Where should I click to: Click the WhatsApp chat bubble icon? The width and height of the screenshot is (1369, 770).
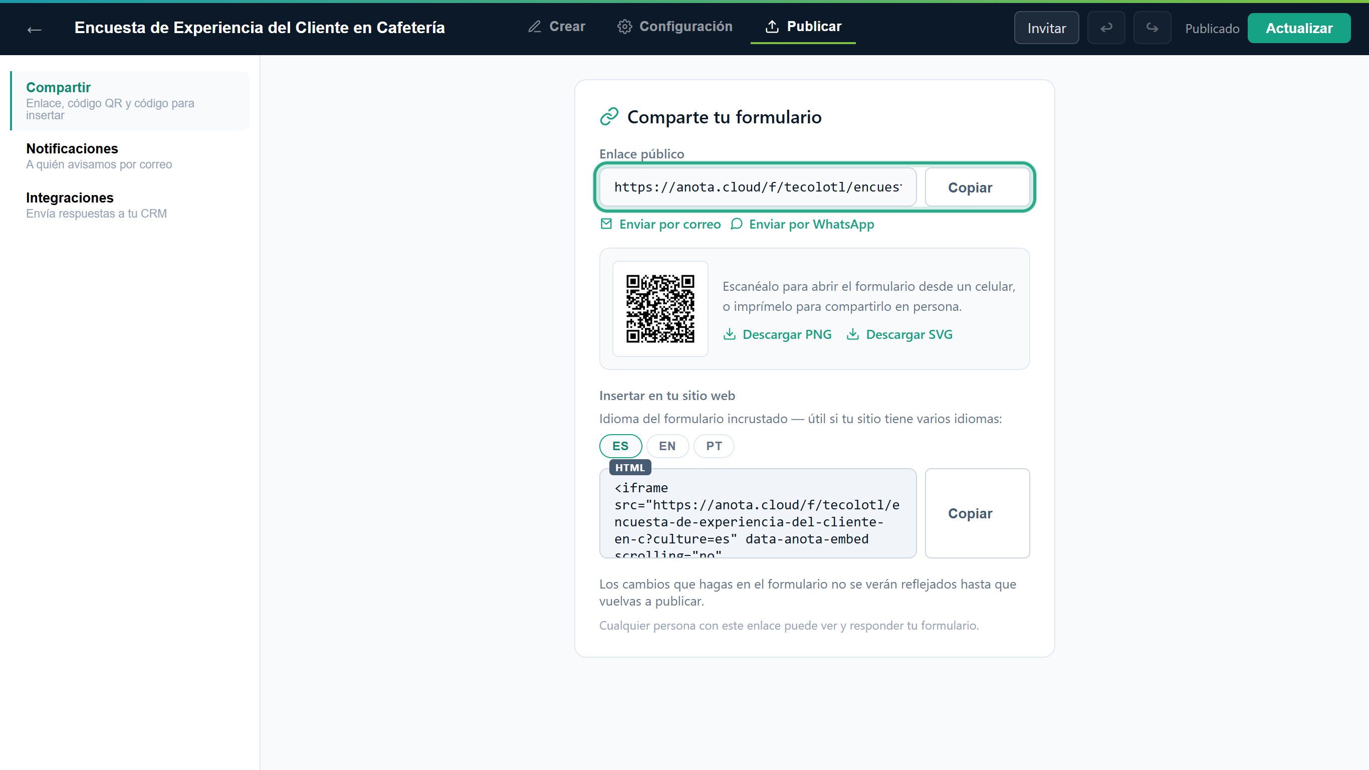pos(736,224)
